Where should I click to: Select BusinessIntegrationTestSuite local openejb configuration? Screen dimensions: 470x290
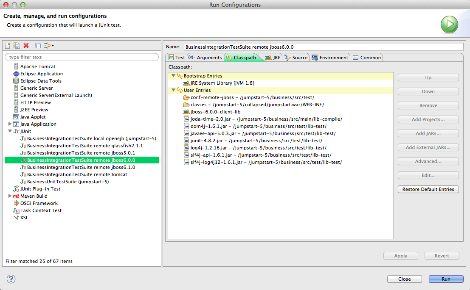coord(88,138)
